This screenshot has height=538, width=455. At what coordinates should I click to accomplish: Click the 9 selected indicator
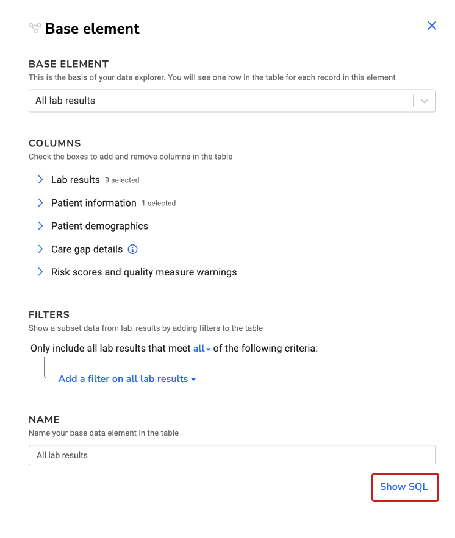122,180
